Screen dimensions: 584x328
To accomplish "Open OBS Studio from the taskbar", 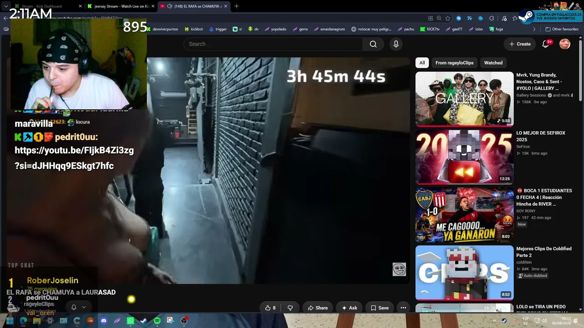I will tap(184, 321).
